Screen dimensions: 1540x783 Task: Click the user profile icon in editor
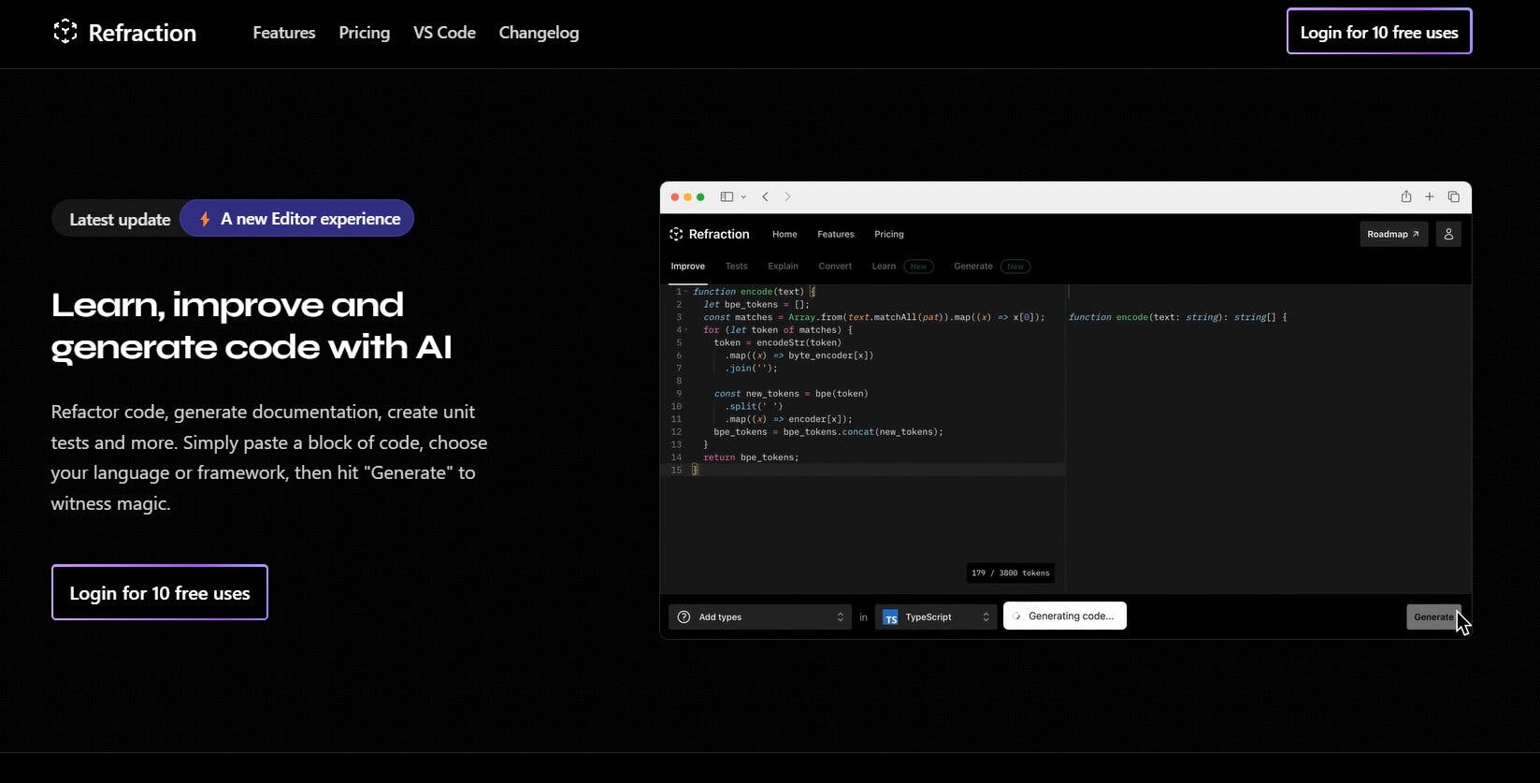point(1447,234)
